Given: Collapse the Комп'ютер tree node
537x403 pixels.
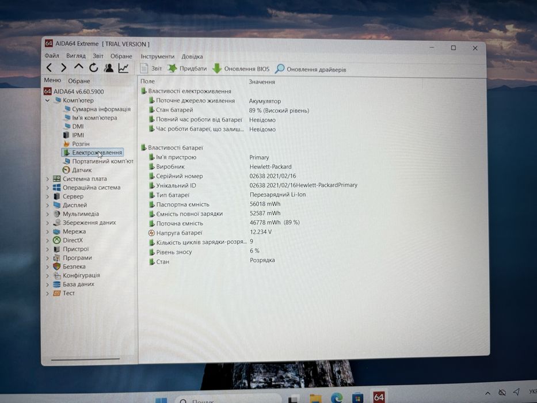Looking at the screenshot, I should point(48,100).
